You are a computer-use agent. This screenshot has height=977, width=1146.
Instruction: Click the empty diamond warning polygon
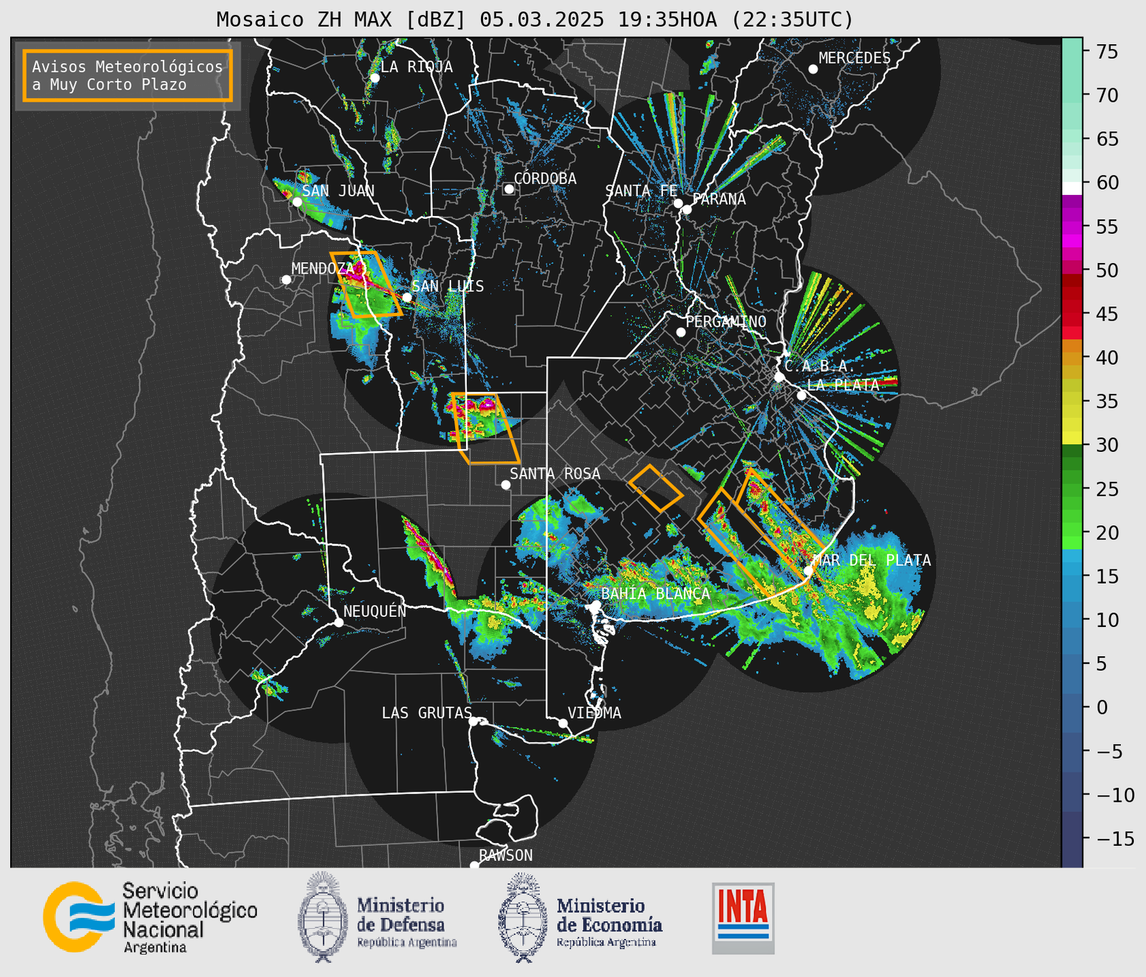(656, 488)
